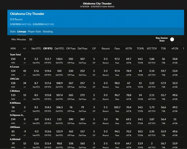Screen dimensions: 187x149
Task: Click the Oklahoma City Thunder banner heading
Action: pos(27,14)
